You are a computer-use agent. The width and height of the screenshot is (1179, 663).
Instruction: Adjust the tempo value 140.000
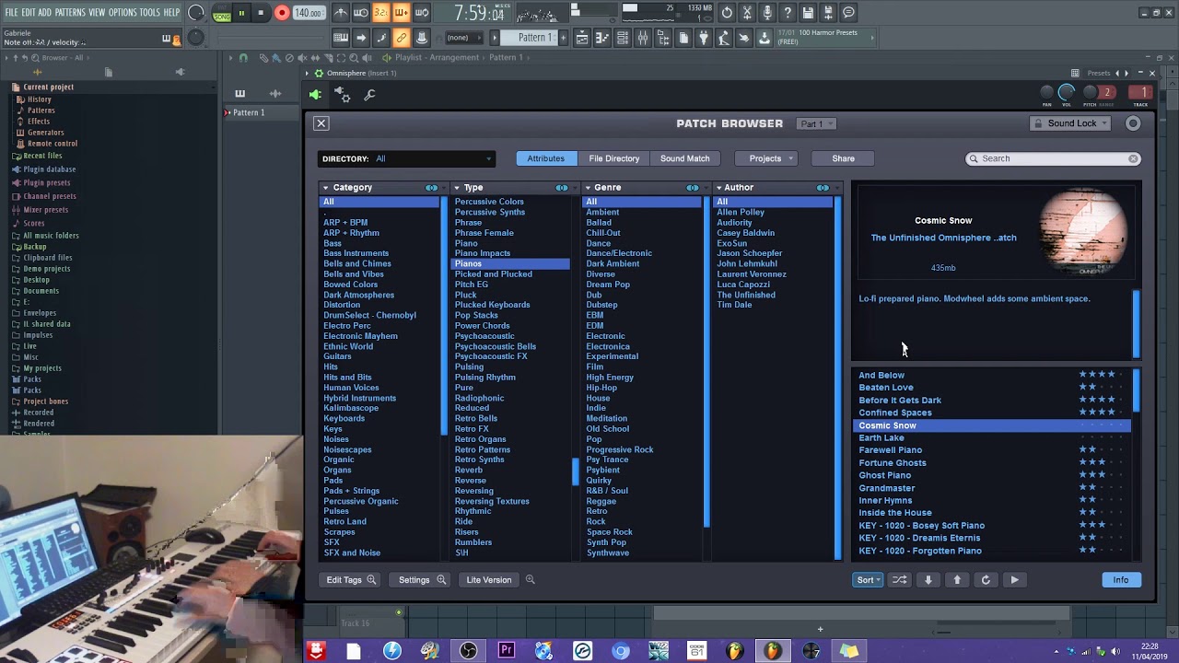(x=309, y=14)
